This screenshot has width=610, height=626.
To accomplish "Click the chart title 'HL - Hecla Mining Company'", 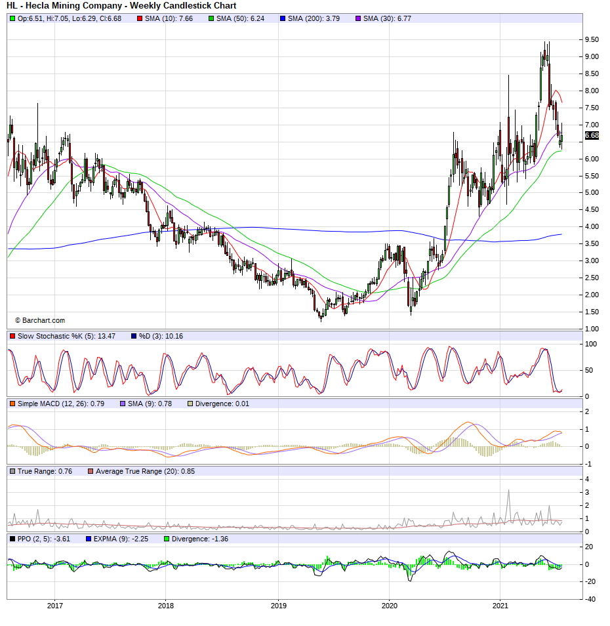I will click(64, 6).
